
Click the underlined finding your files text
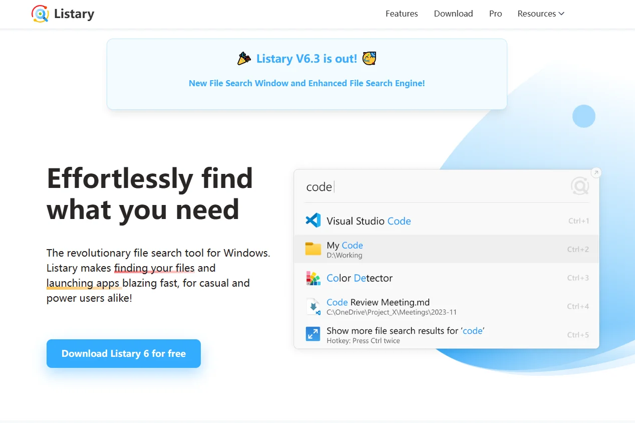coord(154,268)
